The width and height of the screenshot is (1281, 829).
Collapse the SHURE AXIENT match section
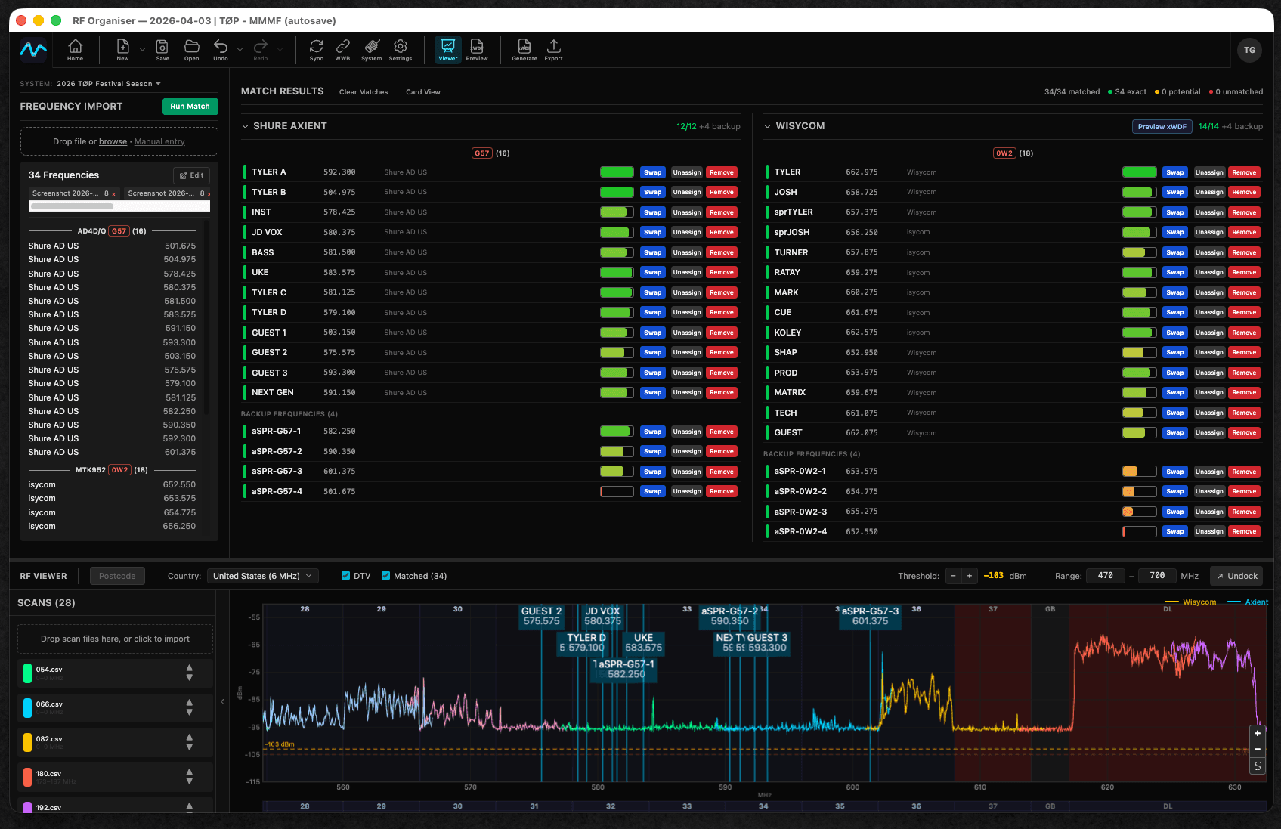pos(245,126)
